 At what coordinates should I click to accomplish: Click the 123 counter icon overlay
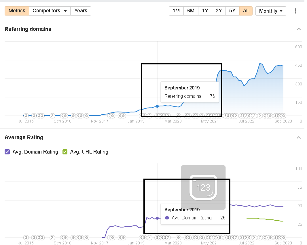[x=203, y=187]
